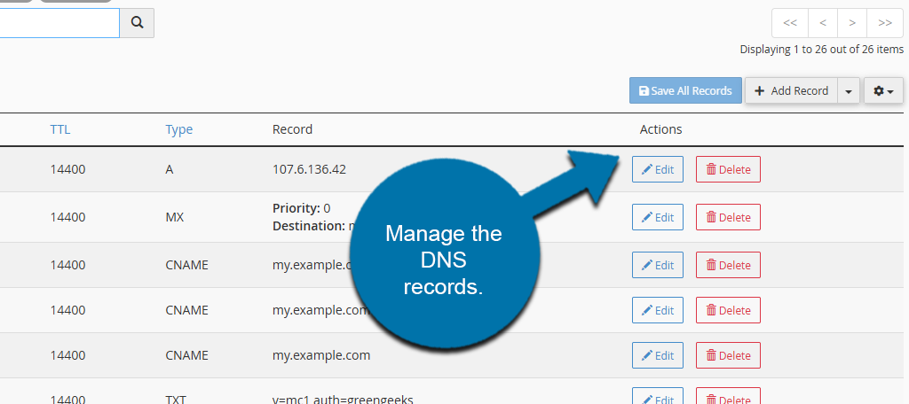Delete the A record 107.6.136.42
Screen dimensions: 909x404
728,169
